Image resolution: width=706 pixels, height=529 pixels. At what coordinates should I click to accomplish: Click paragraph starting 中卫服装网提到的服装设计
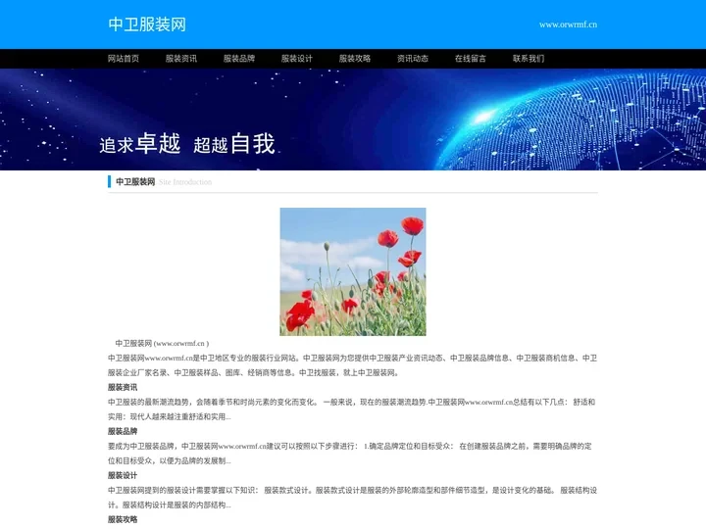click(352, 498)
